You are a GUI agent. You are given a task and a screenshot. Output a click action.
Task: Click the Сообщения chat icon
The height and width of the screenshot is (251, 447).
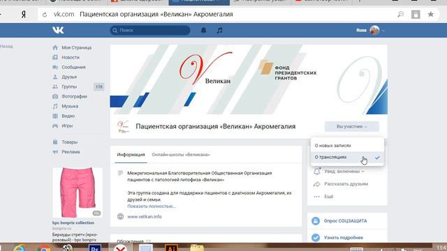55,67
